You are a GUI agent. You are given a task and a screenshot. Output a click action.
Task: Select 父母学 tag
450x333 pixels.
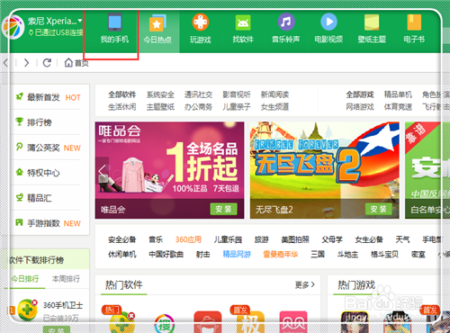click(332, 239)
